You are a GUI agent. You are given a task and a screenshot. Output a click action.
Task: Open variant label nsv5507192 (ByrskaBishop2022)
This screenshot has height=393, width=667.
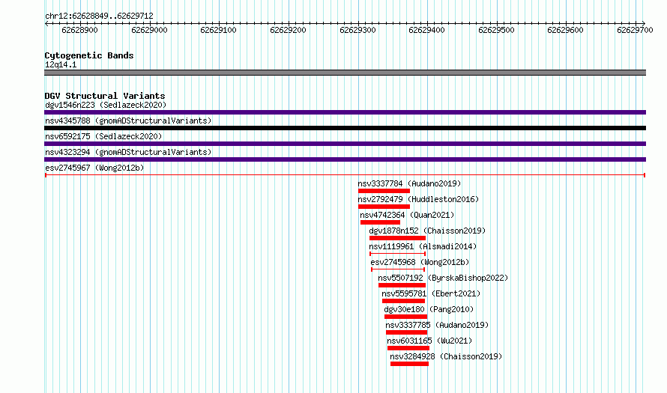pyautogui.click(x=443, y=278)
